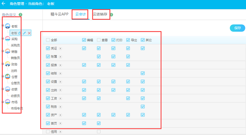Select the 采购 group avatar icon
The height and width of the screenshot is (135, 246).
point(7,39)
